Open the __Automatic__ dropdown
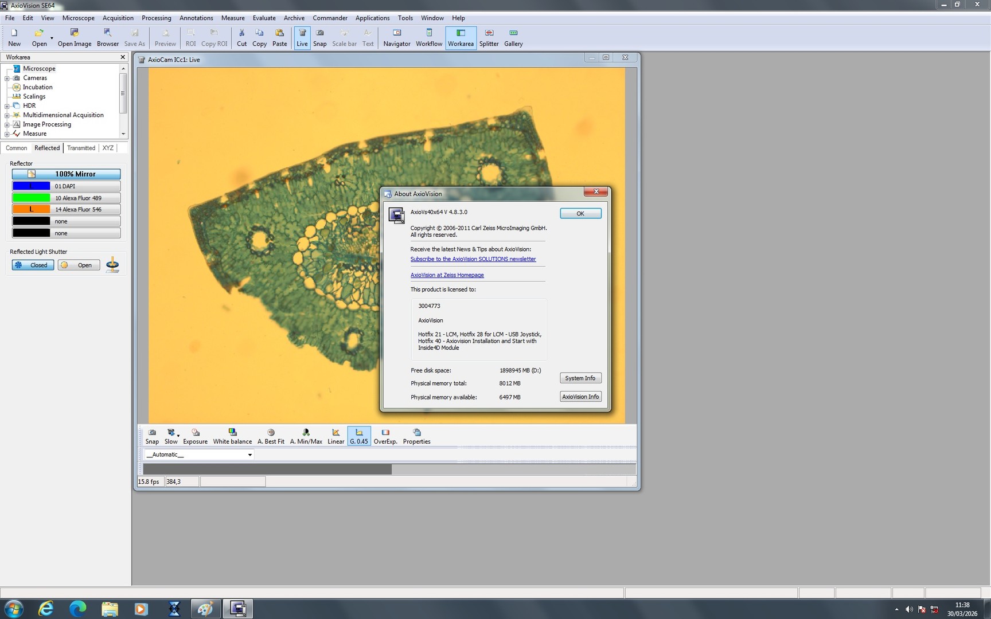This screenshot has width=991, height=619. (249, 454)
